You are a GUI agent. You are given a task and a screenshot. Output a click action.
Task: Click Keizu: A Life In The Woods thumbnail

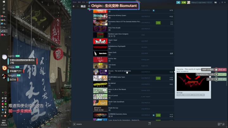[100, 90]
